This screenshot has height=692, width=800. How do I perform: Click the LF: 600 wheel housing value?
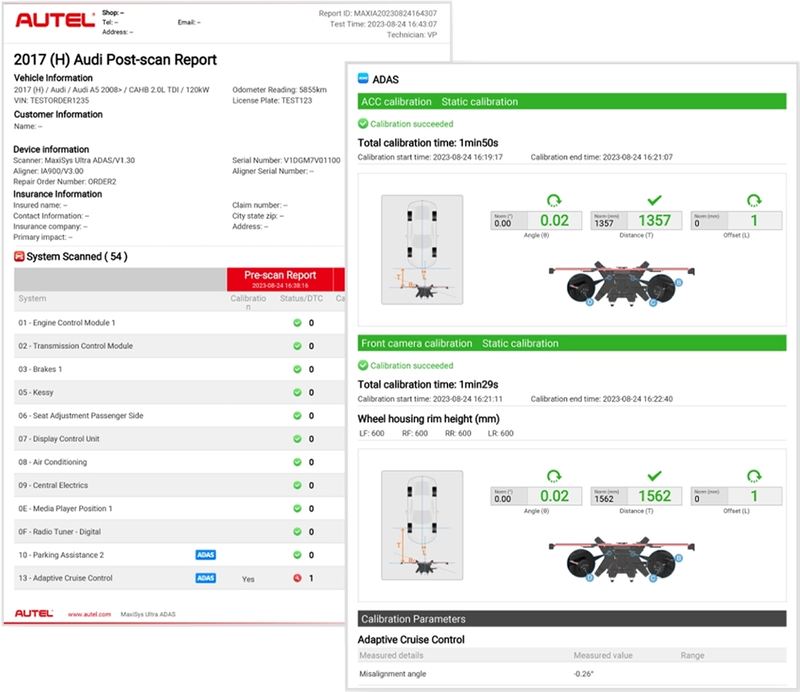point(372,433)
